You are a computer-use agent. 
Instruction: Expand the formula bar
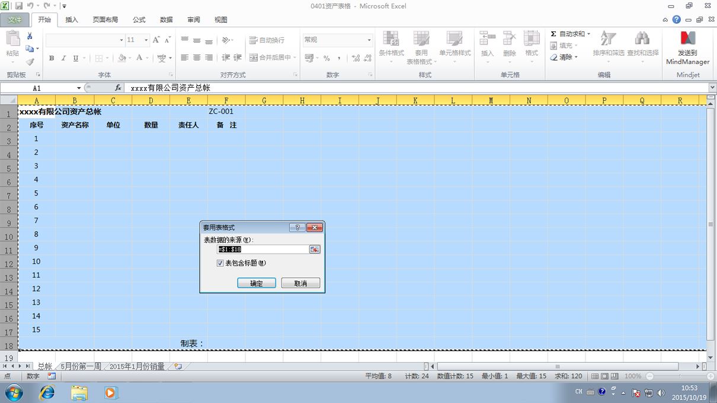tap(712, 88)
